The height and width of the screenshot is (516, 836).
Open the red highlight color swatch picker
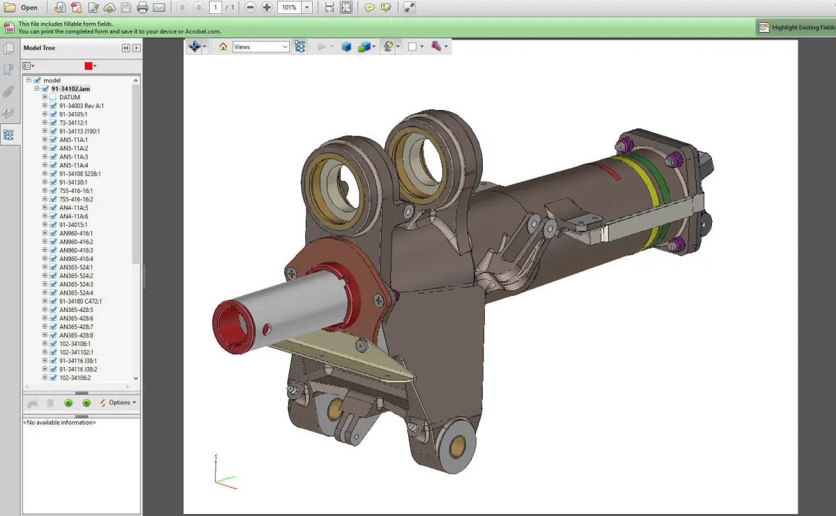tap(91, 65)
